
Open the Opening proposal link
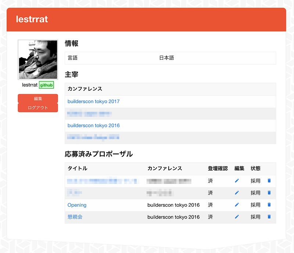tap(77, 205)
